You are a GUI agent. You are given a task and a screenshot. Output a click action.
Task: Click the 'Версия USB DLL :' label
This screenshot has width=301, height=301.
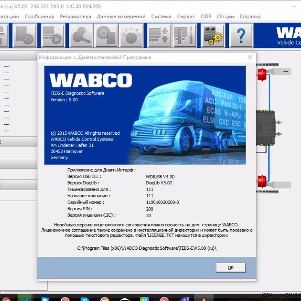point(84,176)
